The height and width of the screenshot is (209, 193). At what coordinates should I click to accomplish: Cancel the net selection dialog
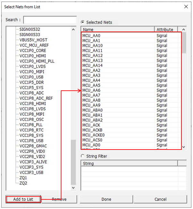(160, 199)
